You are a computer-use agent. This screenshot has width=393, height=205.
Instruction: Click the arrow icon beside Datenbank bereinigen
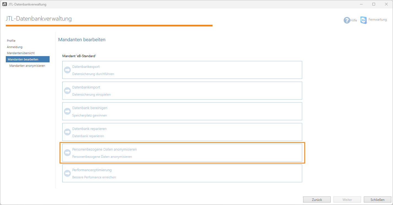pos(67,111)
